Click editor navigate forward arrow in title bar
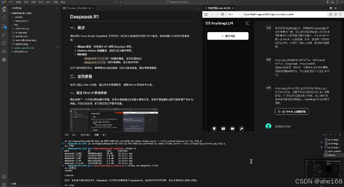344x187 pixels. point(120,2)
